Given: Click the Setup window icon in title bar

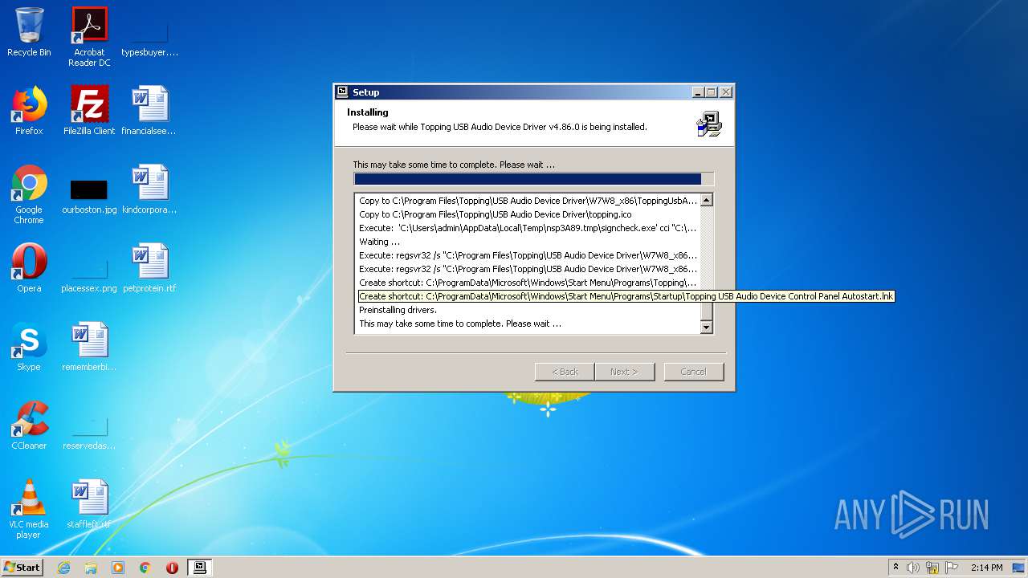Looking at the screenshot, I should [x=343, y=92].
